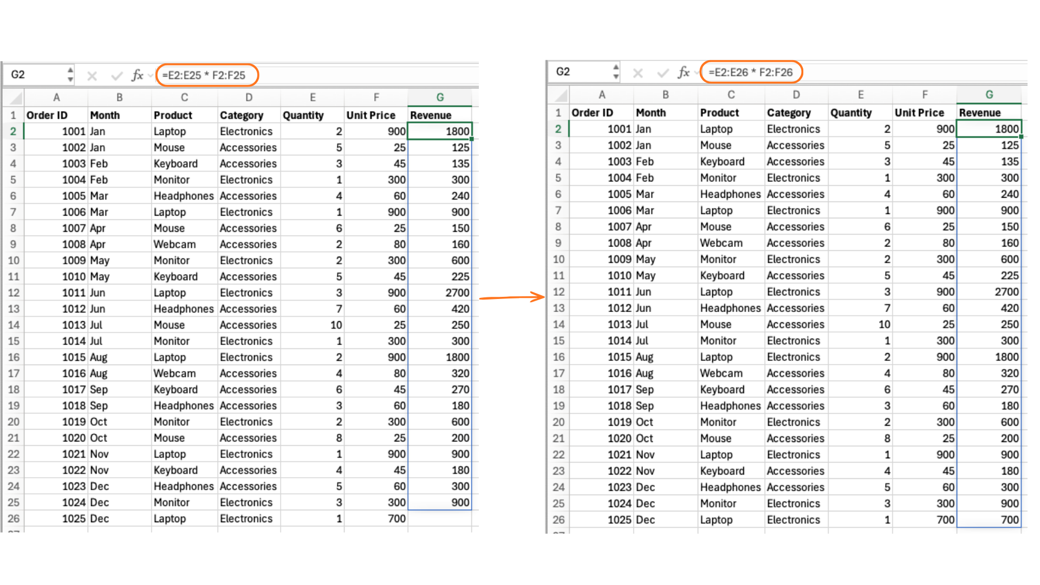
Task: Click the empty G26 cell in left sheet
Action: click(x=440, y=518)
